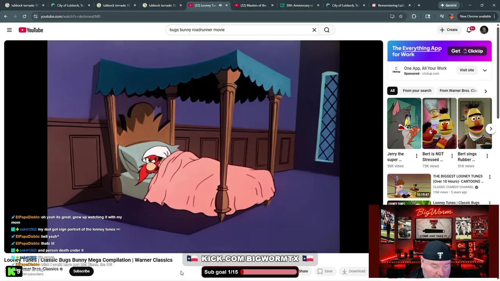Go back in browser history
The width and height of the screenshot is (500, 281).
pyautogui.click(x=6, y=16)
